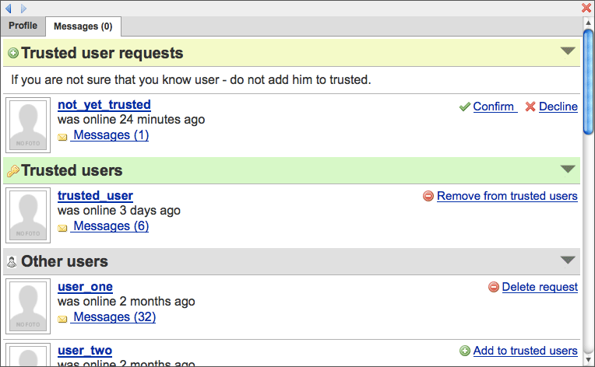Collapse the Trusted users section
The width and height of the screenshot is (595, 367).
[x=568, y=169]
